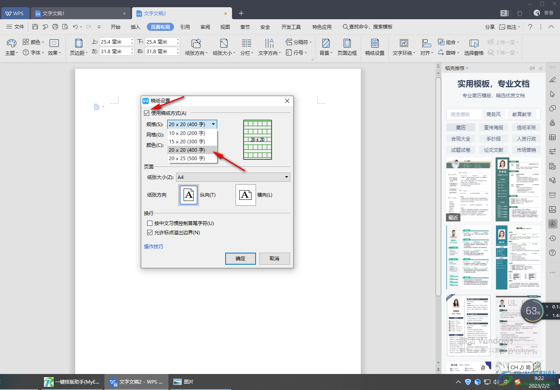This screenshot has width=560, height=390.
Task: Click the Print Preview icon
Action: 65,27
